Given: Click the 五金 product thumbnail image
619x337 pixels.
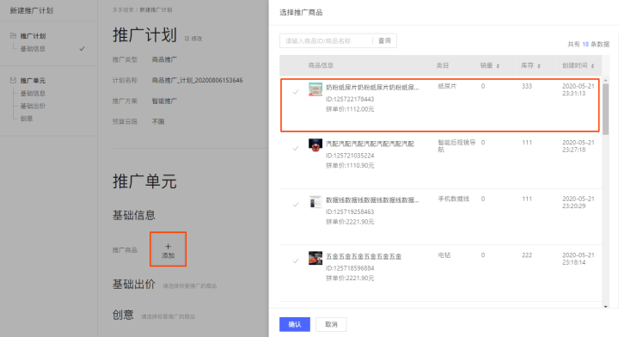Looking at the screenshot, I should tap(316, 258).
